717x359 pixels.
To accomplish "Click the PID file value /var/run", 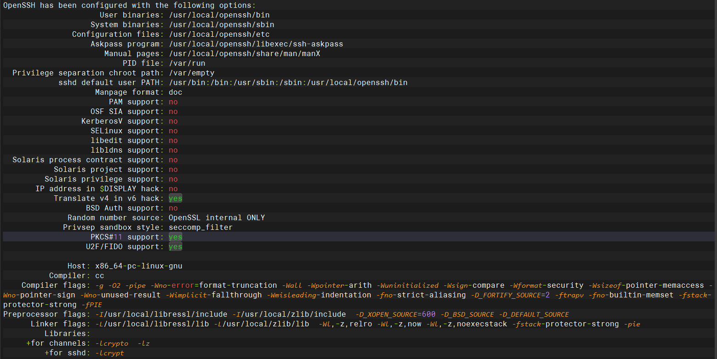I will click(x=187, y=63).
